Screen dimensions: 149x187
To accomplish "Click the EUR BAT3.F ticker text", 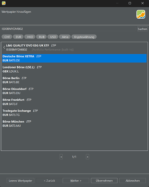I will (10, 104).
